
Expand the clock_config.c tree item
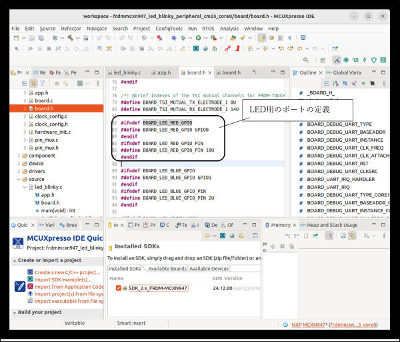(x=23, y=116)
